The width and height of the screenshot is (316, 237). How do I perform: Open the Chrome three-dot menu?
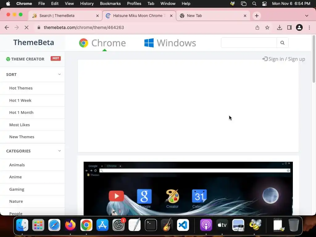pyautogui.click(x=309, y=27)
